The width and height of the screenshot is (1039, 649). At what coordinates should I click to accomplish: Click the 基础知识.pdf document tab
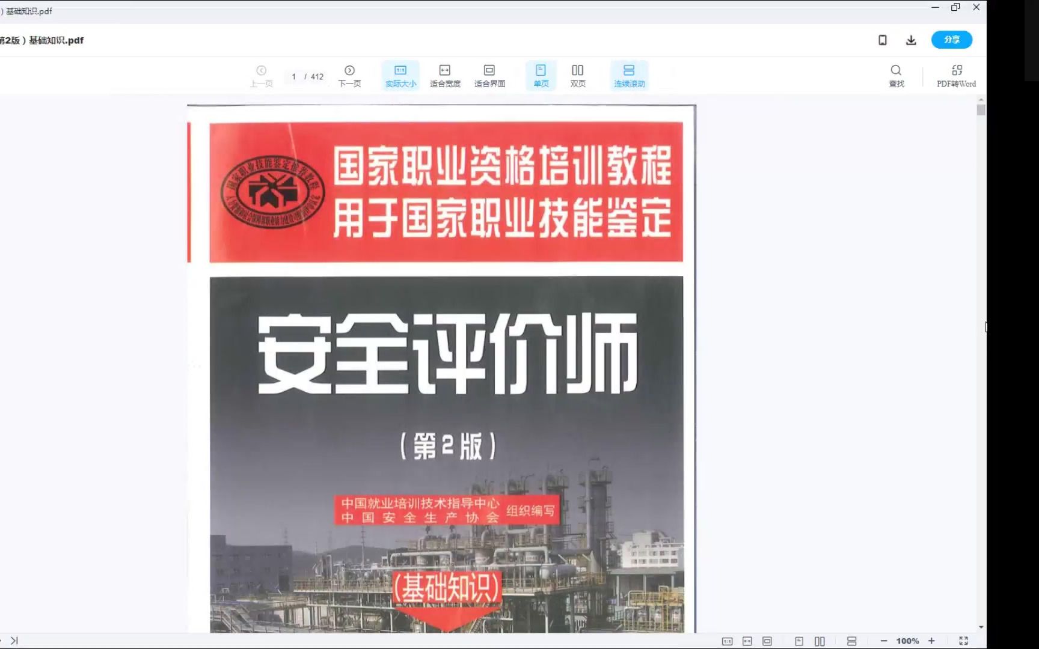click(x=27, y=11)
